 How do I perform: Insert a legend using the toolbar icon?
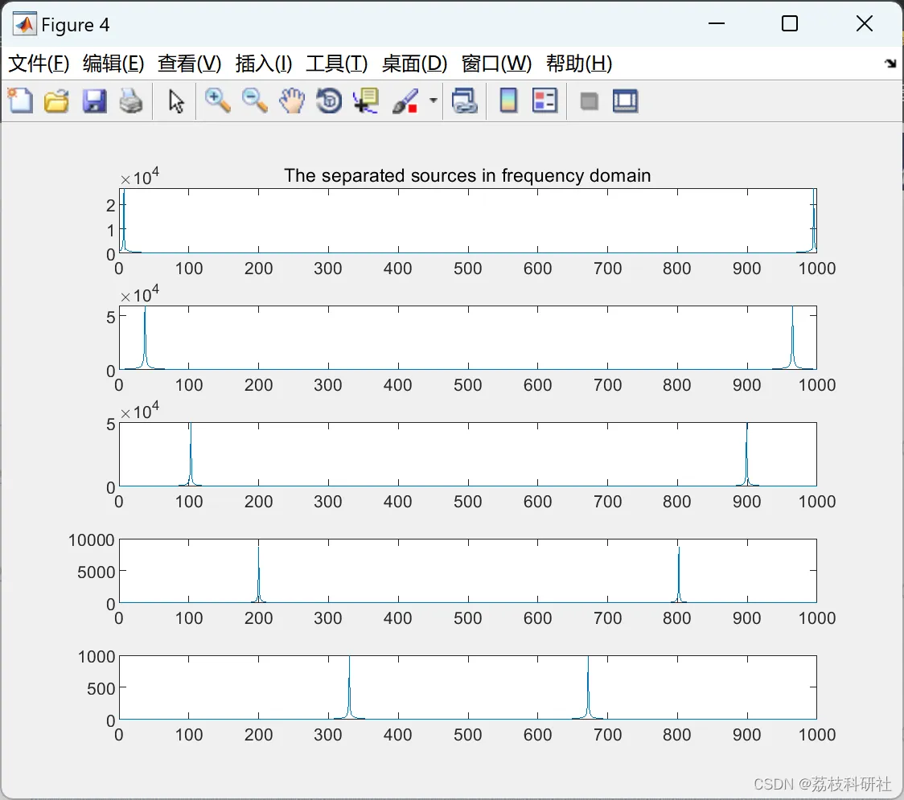click(x=544, y=101)
